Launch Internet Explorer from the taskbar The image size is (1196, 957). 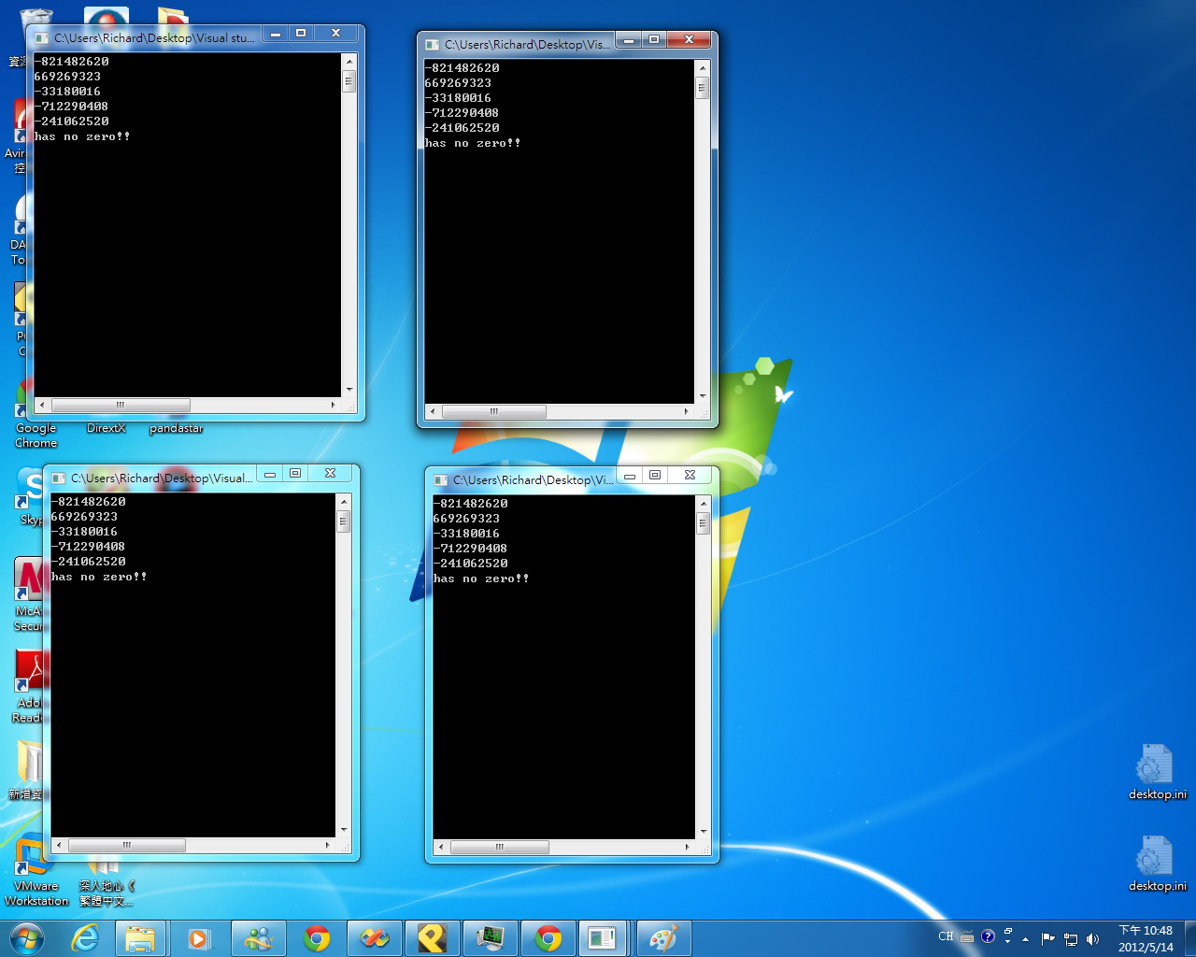point(85,938)
